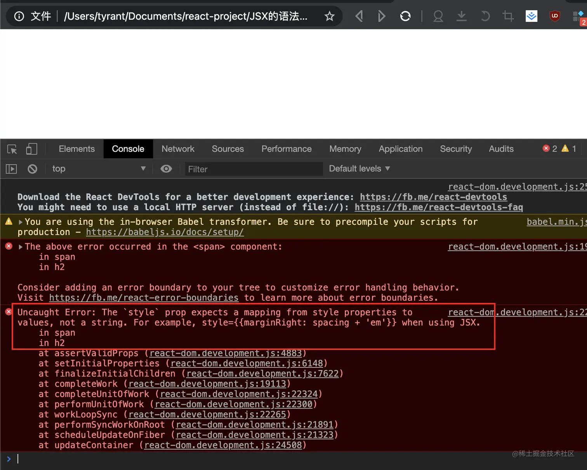The image size is (587, 470).
Task: Click the warning triangle icon on Babel message
Action: (x=9, y=221)
